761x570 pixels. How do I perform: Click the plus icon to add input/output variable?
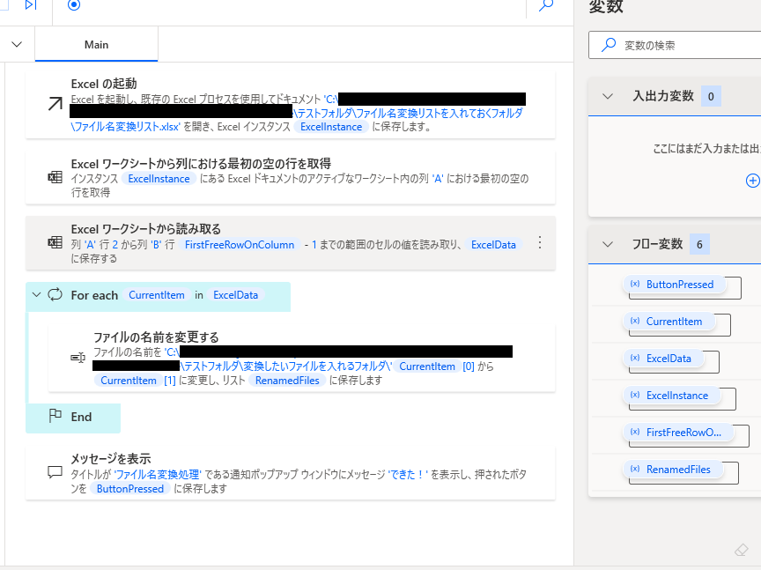[753, 180]
